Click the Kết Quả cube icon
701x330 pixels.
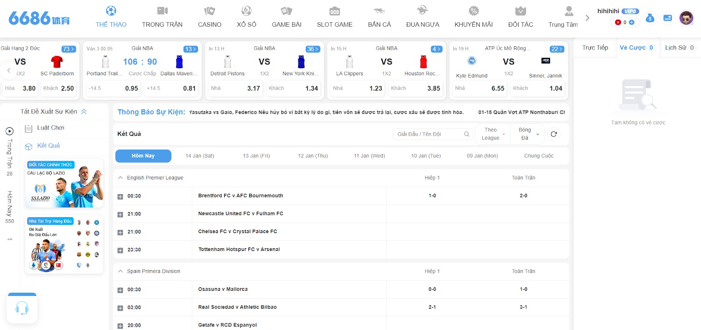coord(28,147)
